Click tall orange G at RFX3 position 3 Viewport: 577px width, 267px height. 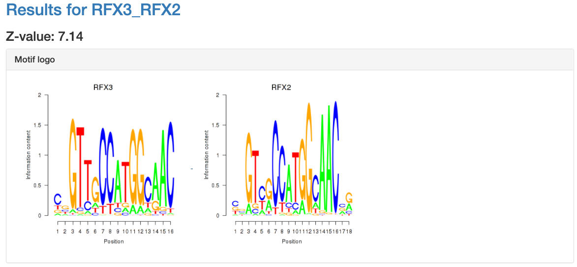pos(73,162)
